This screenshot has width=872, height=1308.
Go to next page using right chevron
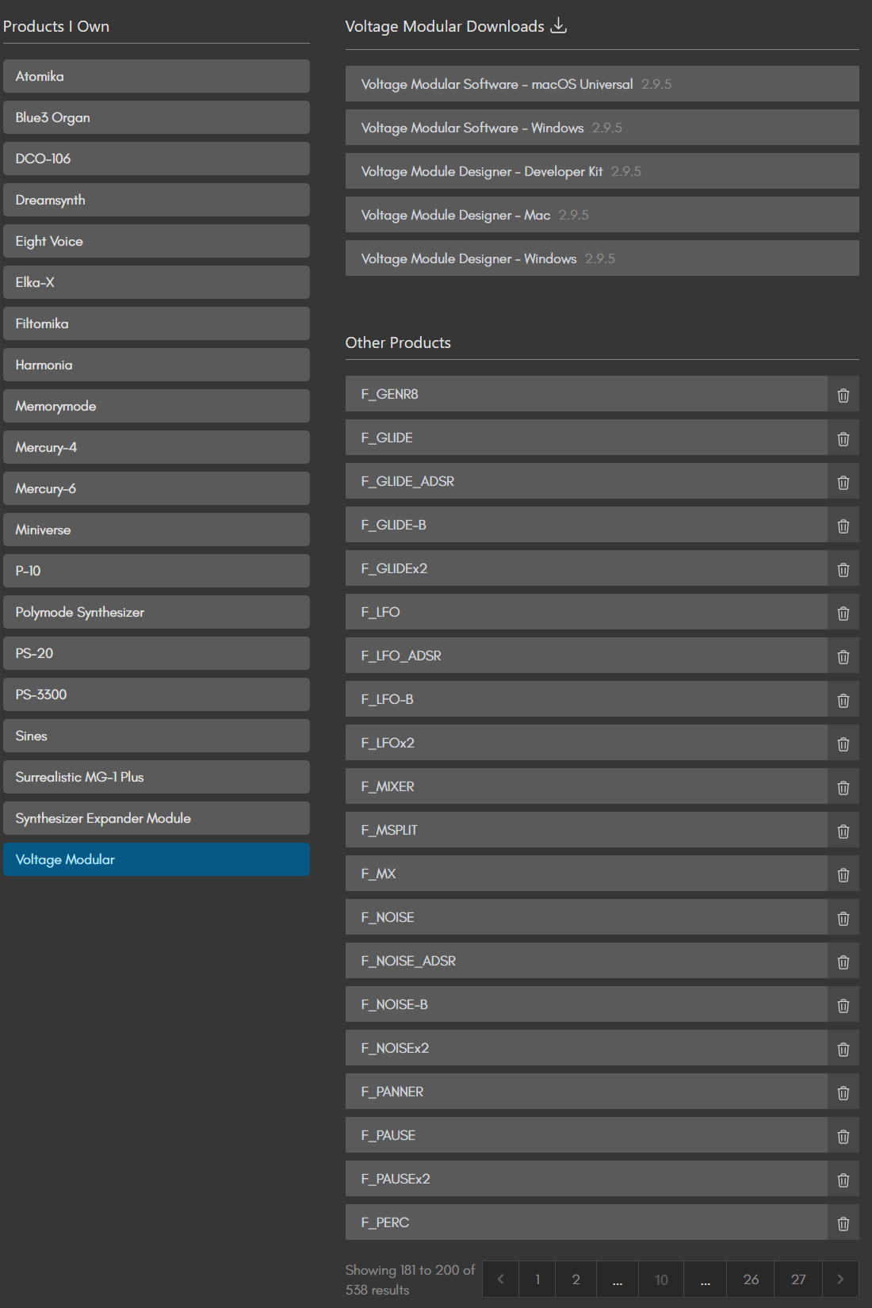coord(840,1279)
